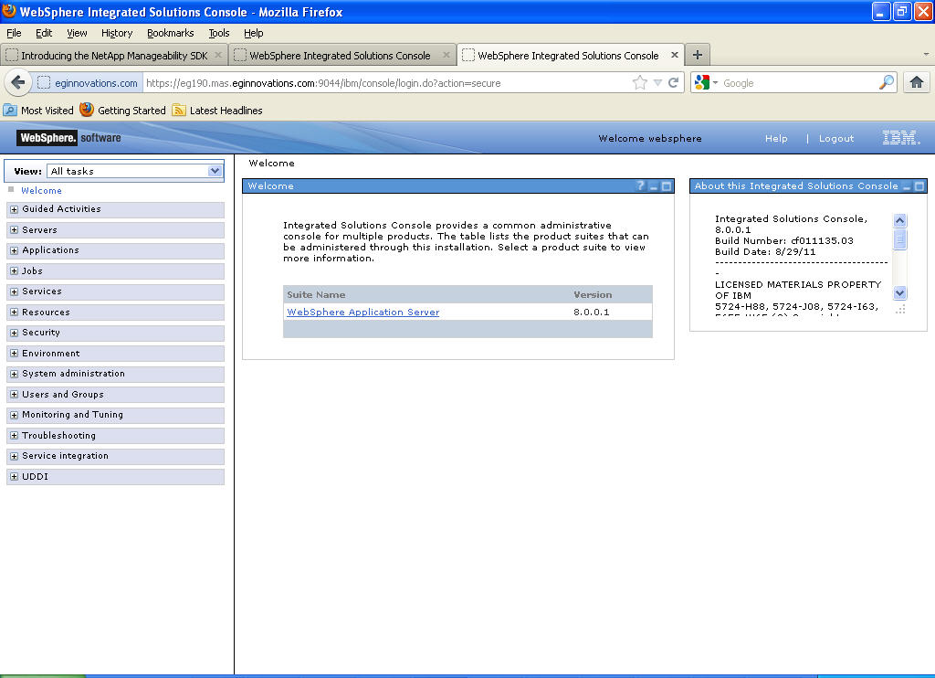Click the up arrow of About panel scrollbar
The height and width of the screenshot is (678, 935).
tap(900, 220)
